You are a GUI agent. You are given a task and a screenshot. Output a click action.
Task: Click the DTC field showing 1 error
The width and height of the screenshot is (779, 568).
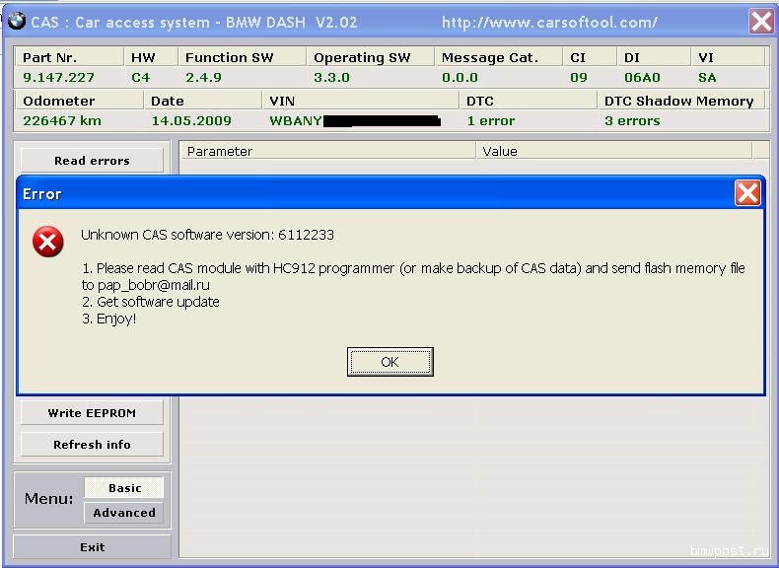point(491,120)
